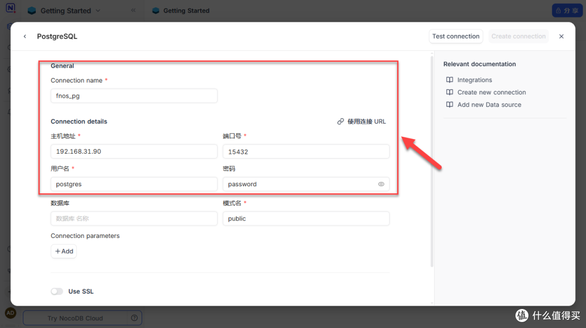The image size is (586, 328).
Task: Click the link icon next to connection URL
Action: click(x=340, y=122)
